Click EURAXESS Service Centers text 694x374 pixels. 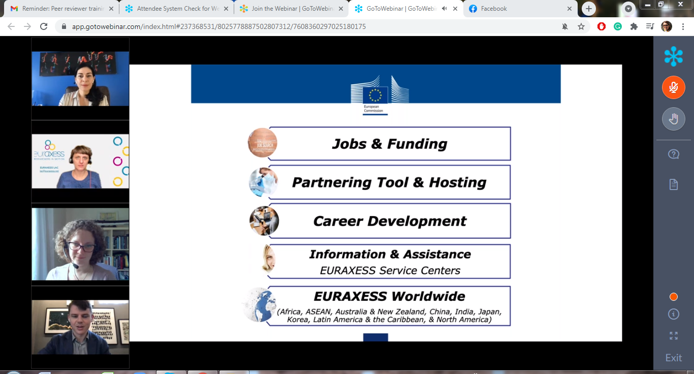pos(390,270)
